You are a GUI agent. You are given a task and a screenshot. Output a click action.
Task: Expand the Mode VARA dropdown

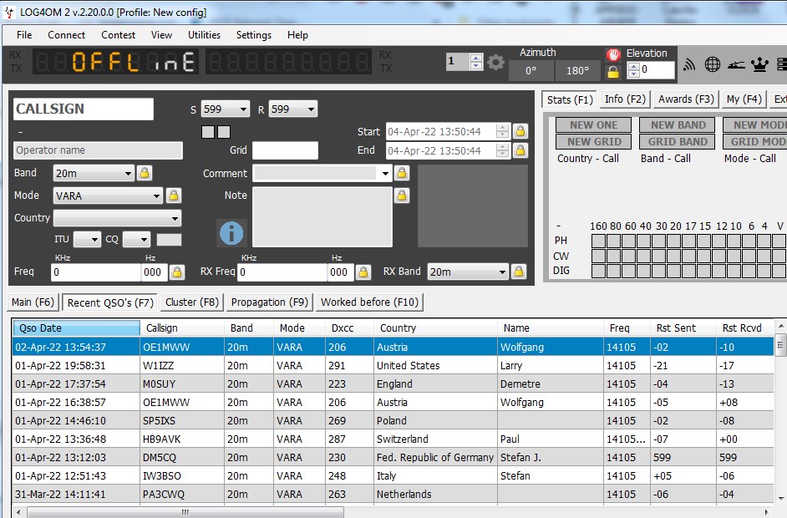coord(157,196)
